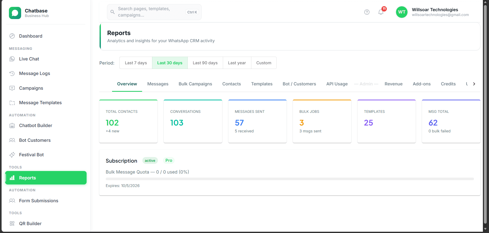Click the Reports bar chart icon
This screenshot has height=233, width=489.
tap(12, 178)
